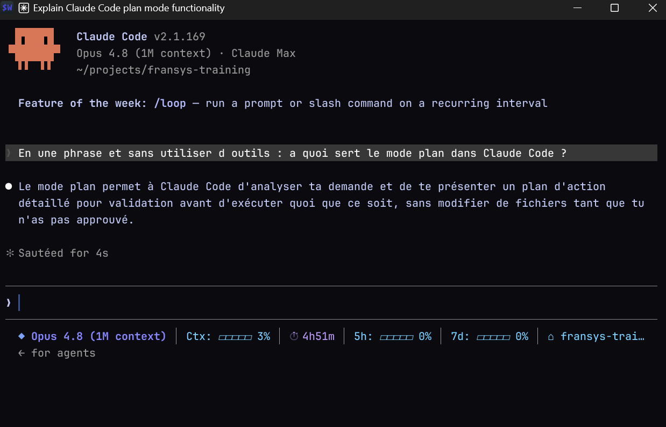Click 'Opus 4.8 (1M context)' in the header

[144, 53]
